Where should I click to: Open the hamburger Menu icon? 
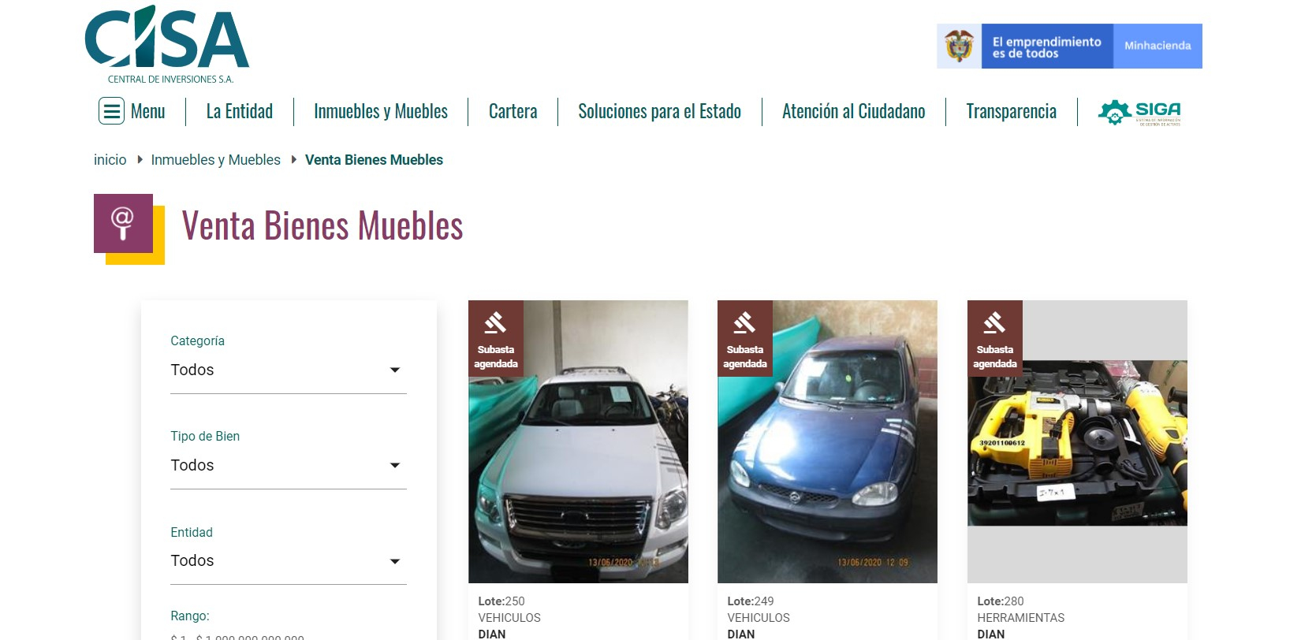[112, 111]
